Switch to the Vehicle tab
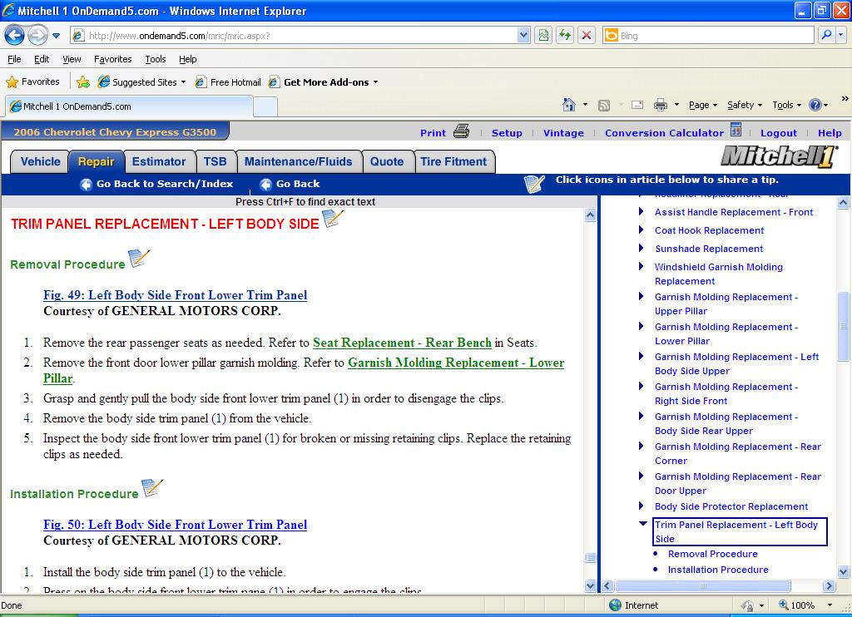This screenshot has width=852, height=617. [x=40, y=161]
